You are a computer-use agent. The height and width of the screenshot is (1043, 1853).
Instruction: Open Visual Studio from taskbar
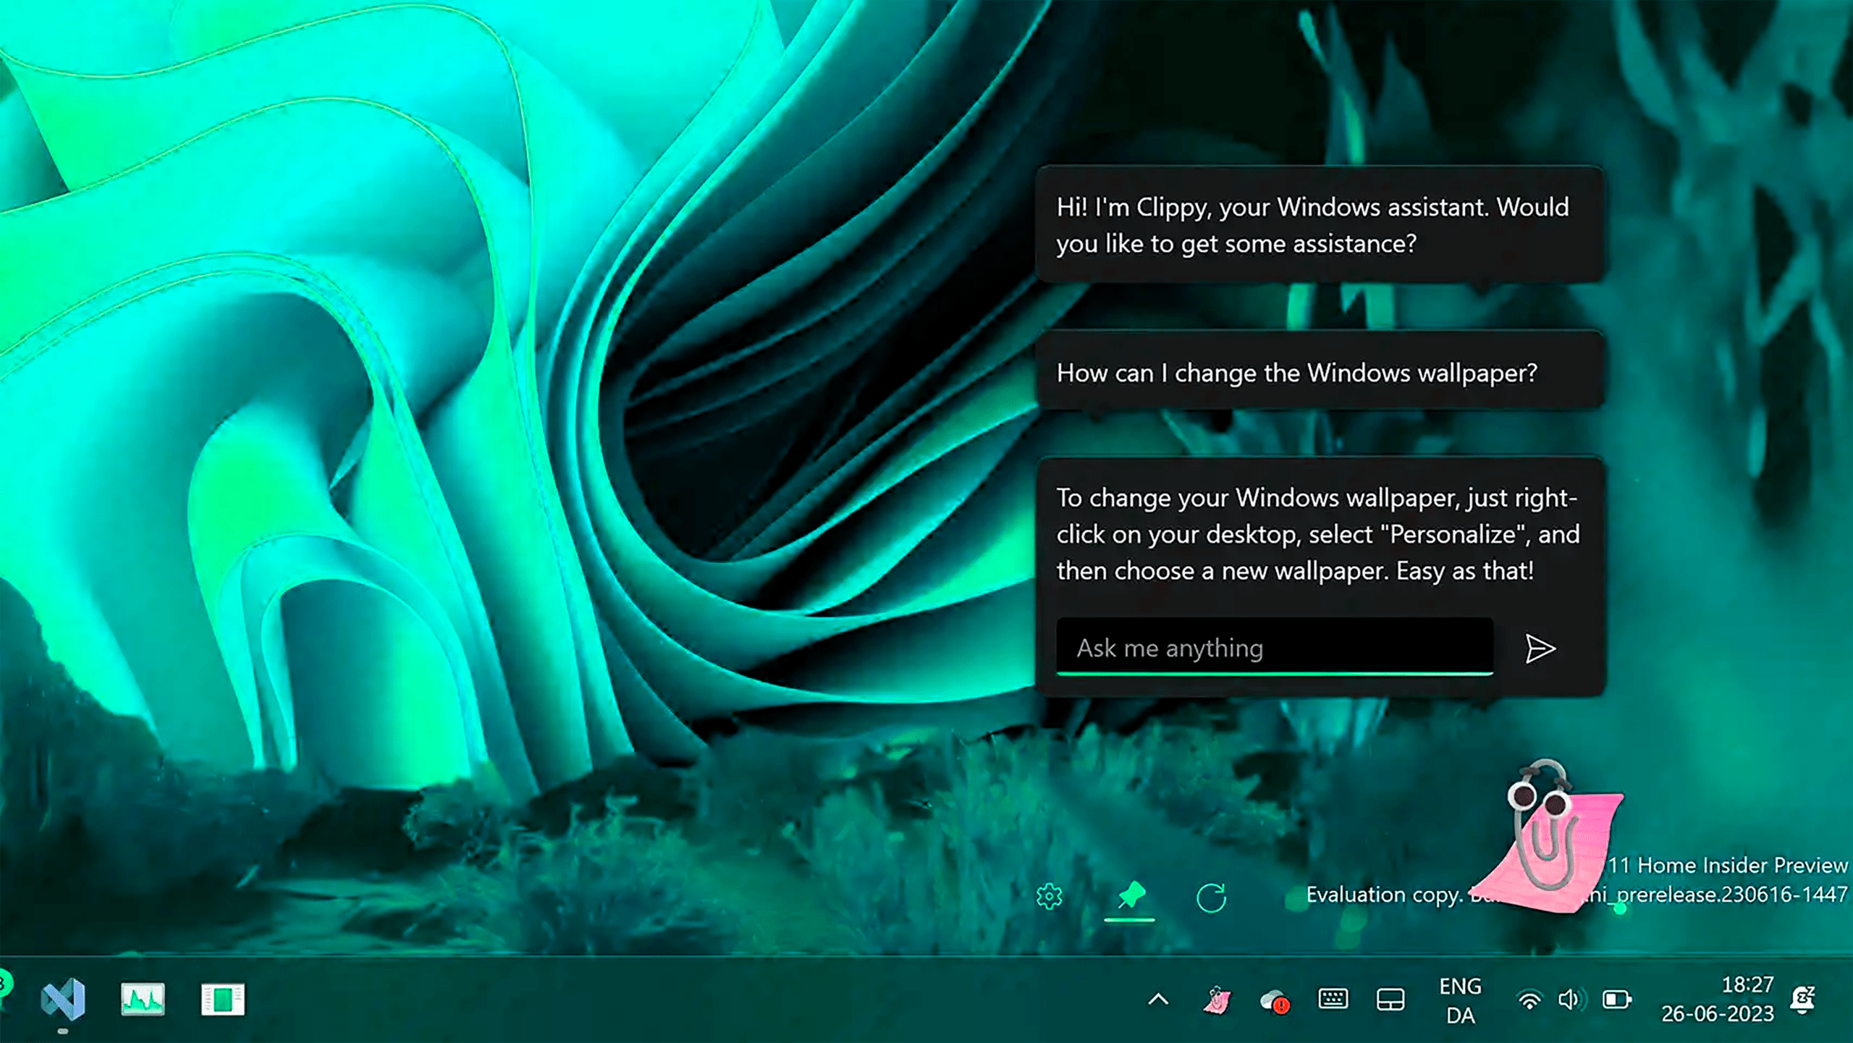tap(63, 1000)
